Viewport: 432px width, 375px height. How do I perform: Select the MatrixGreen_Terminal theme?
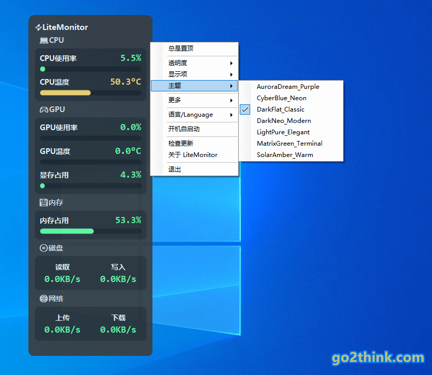click(291, 144)
